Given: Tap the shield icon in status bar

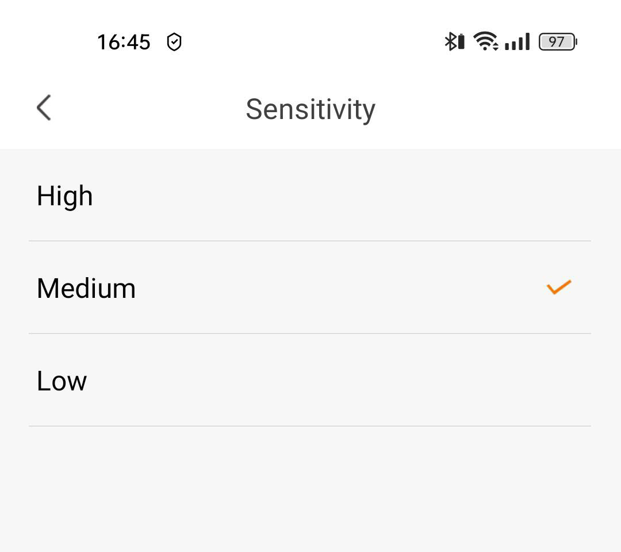Looking at the screenshot, I should click(x=174, y=42).
